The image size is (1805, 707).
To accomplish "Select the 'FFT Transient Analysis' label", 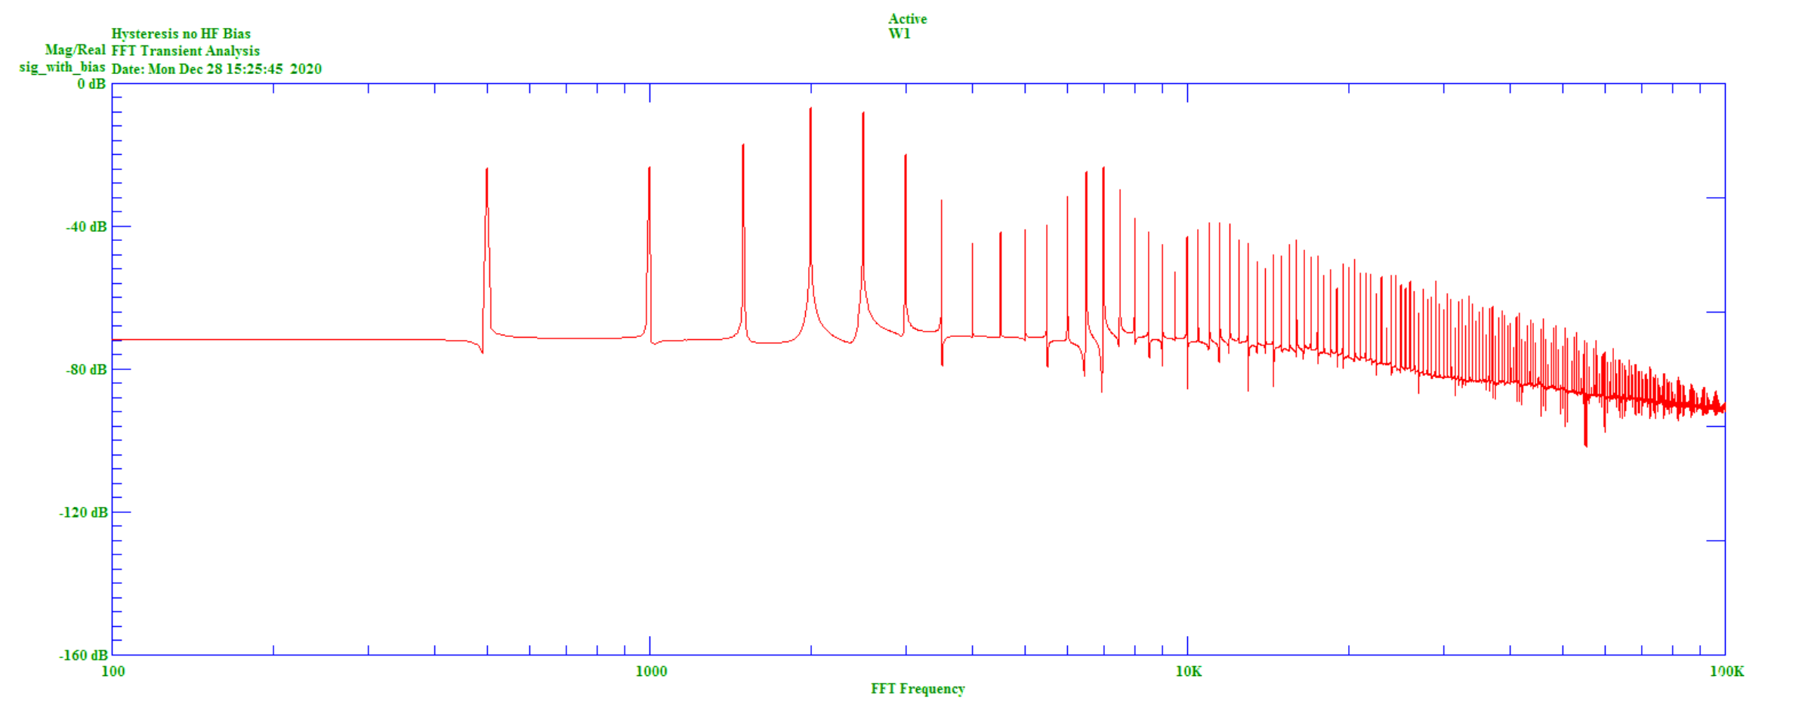I will (185, 51).
